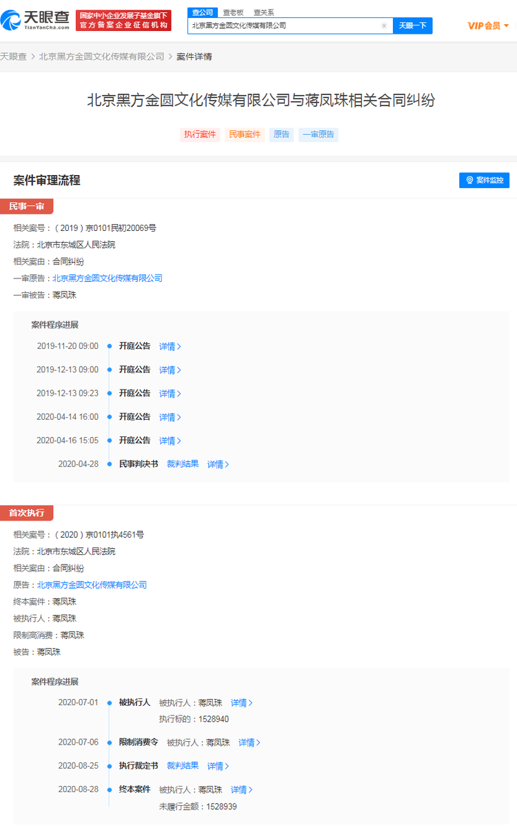The image size is (517, 830).
Task: Open 原告 company link in 首次执行
Action: [92, 585]
